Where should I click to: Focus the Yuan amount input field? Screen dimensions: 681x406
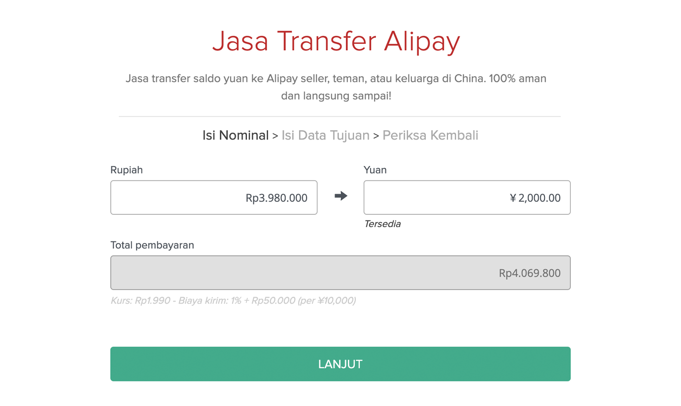pyautogui.click(x=467, y=198)
